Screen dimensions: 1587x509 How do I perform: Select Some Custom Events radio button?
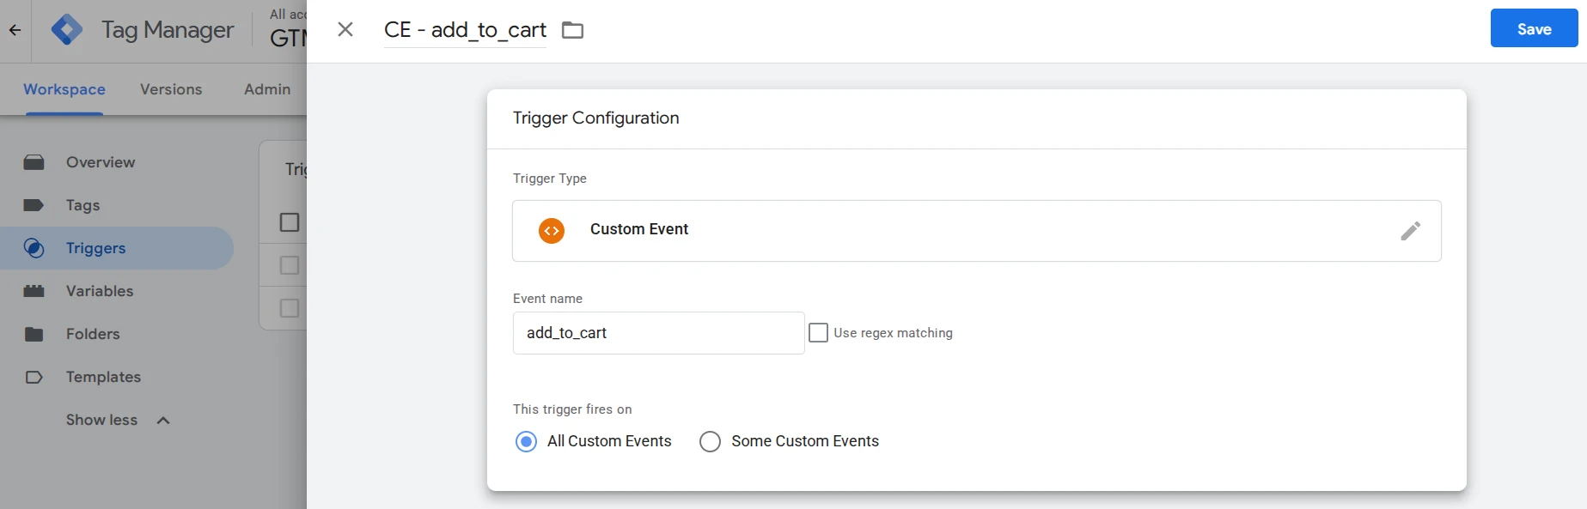tap(710, 441)
